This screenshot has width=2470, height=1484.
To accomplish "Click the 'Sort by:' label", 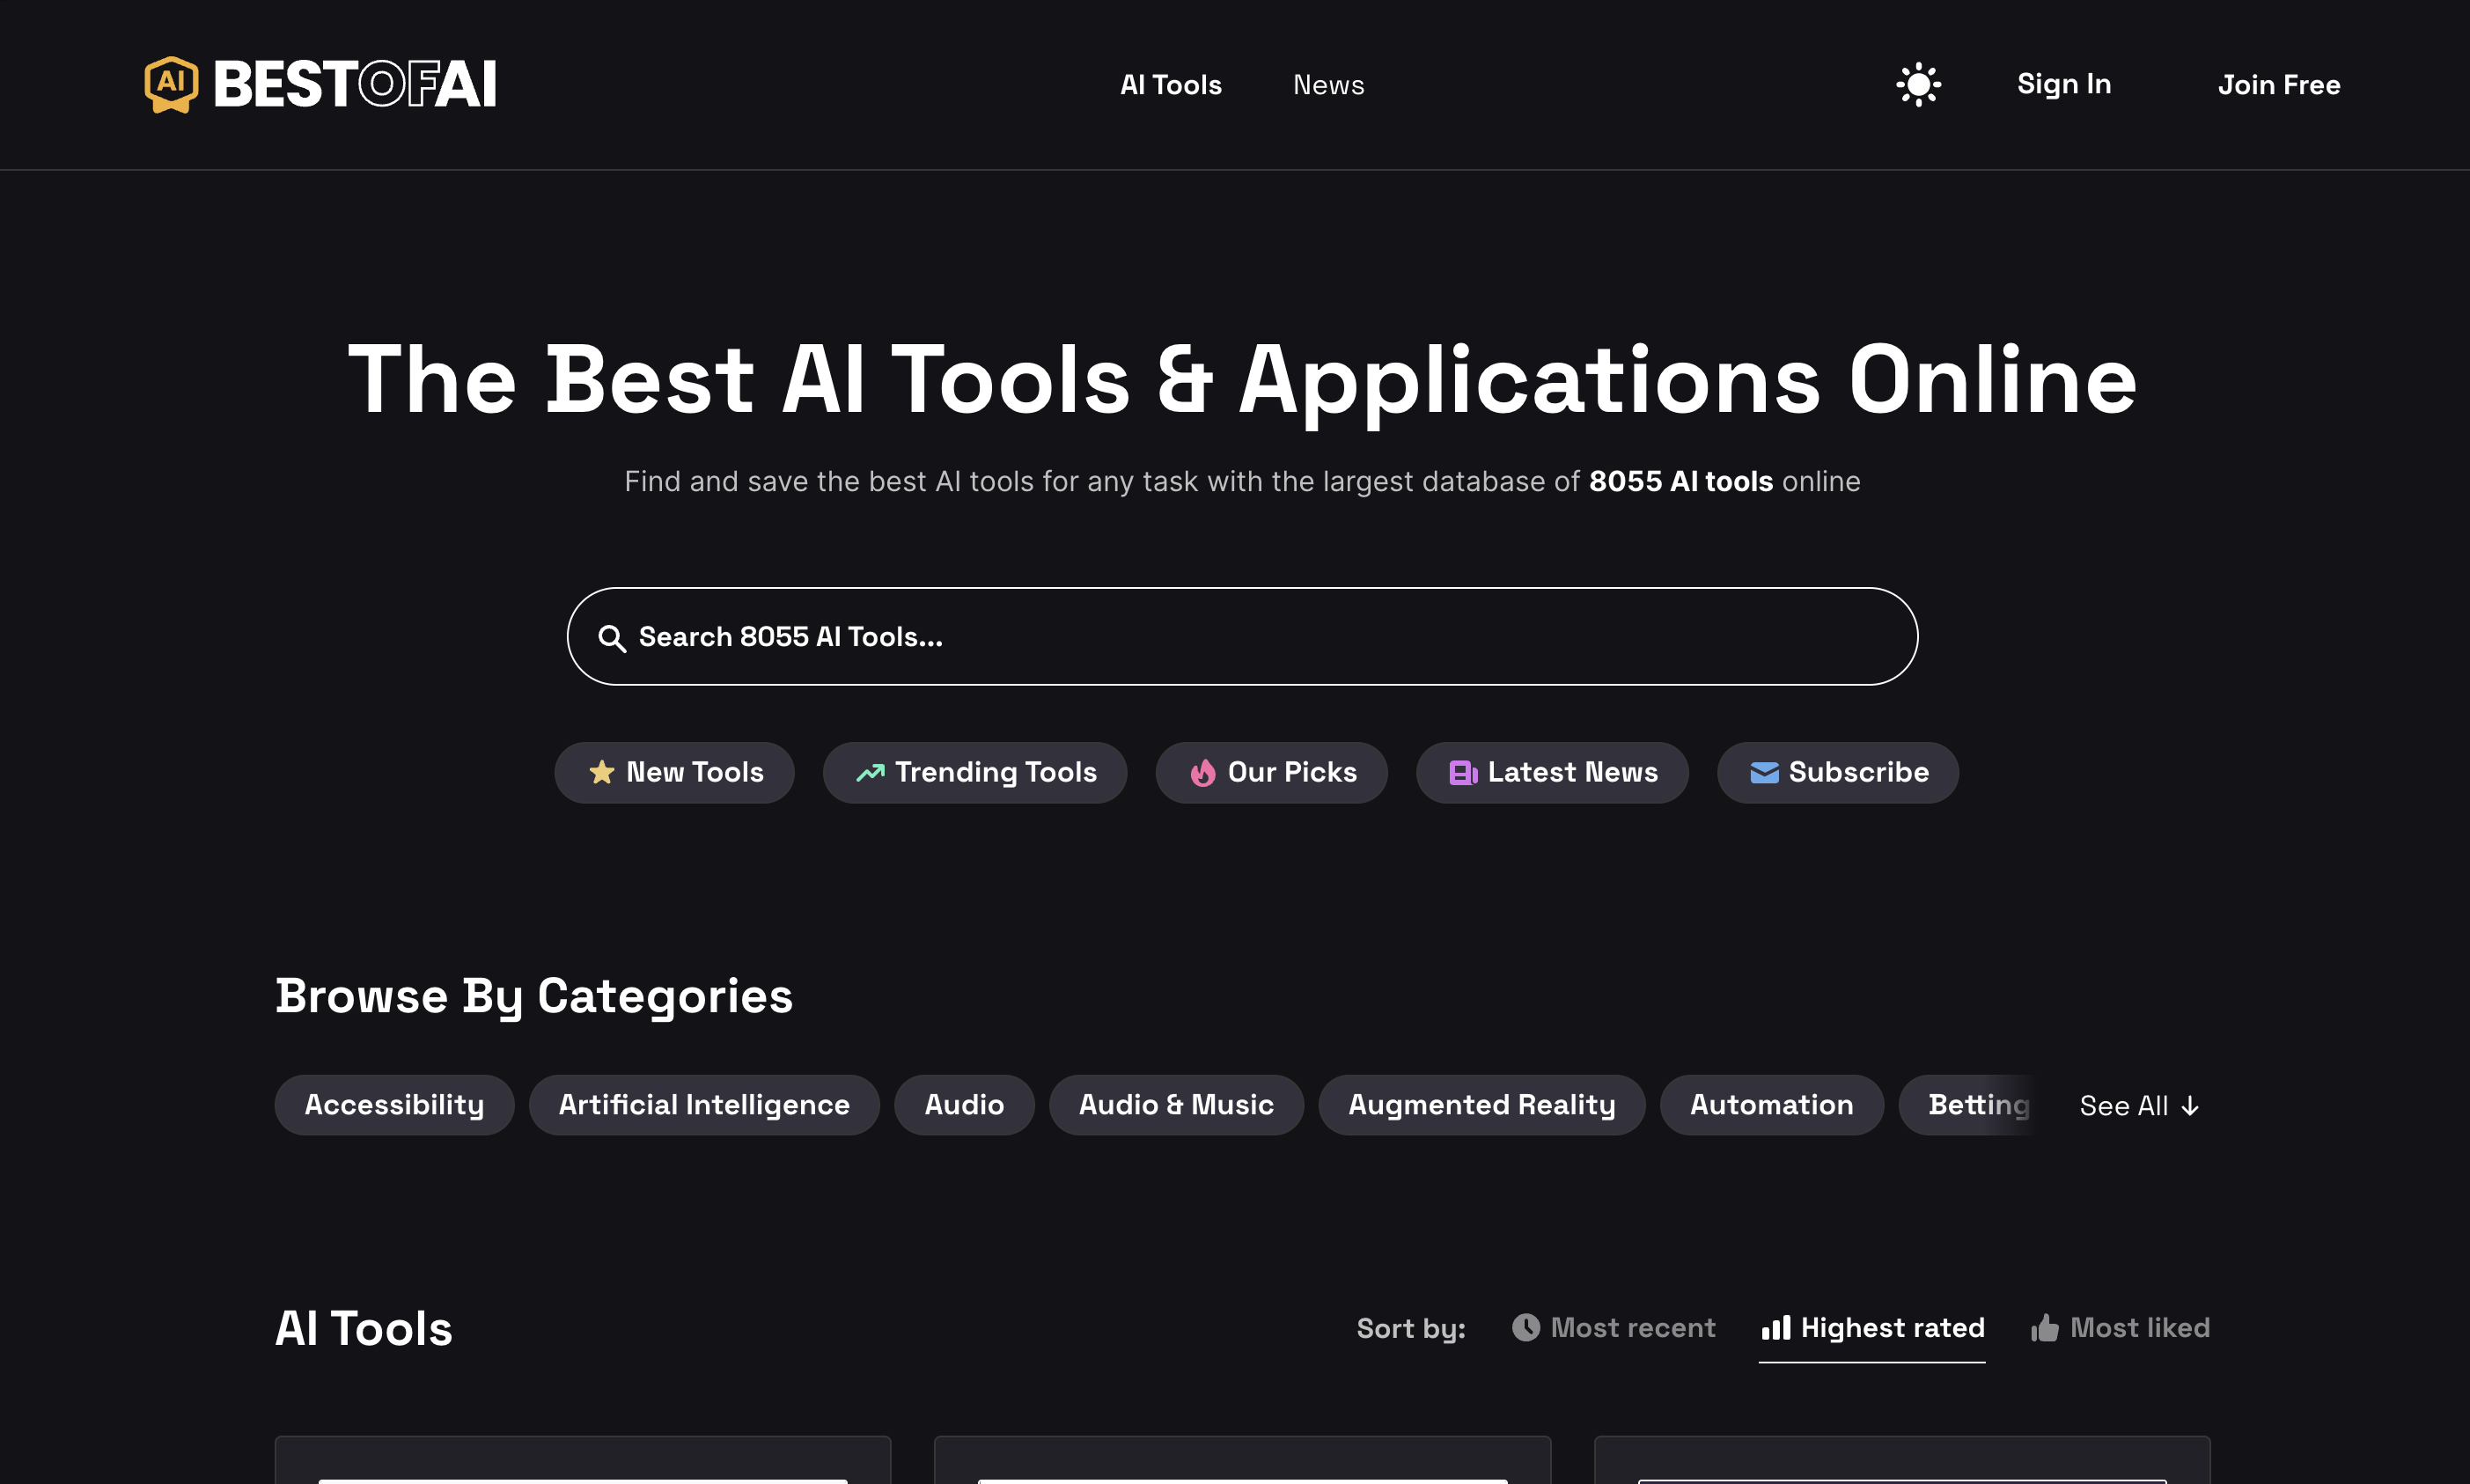I will (1411, 1329).
